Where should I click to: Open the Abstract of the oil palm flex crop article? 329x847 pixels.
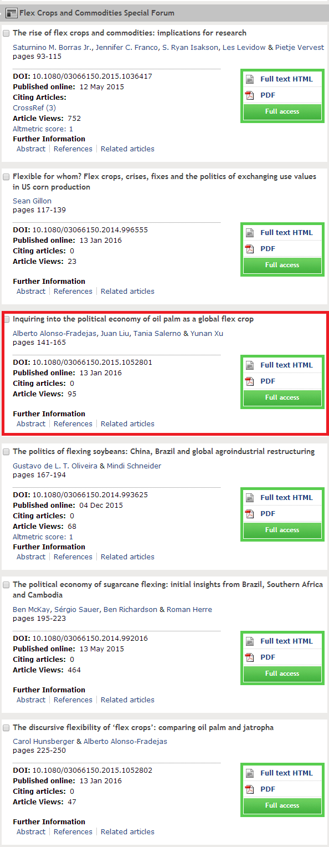(31, 423)
